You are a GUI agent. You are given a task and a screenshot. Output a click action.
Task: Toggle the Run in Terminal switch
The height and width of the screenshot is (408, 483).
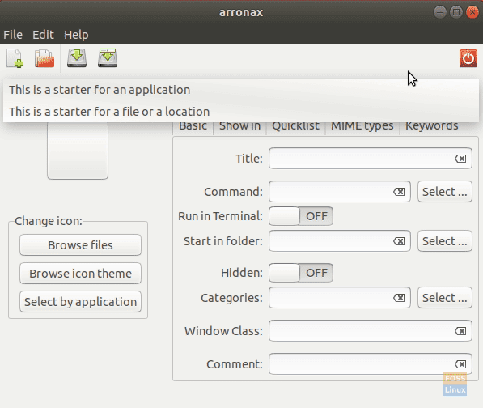point(301,216)
